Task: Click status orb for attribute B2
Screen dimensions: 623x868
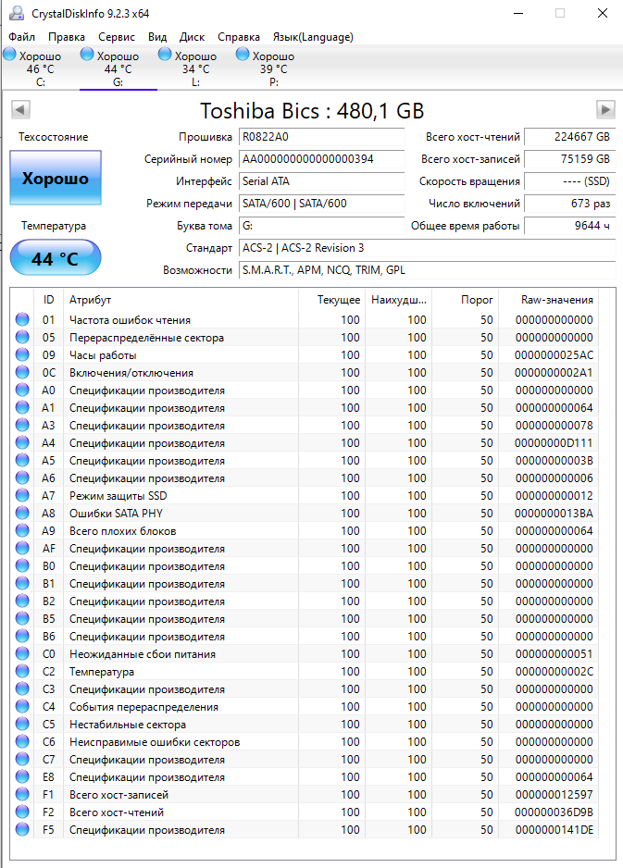Action: (22, 601)
